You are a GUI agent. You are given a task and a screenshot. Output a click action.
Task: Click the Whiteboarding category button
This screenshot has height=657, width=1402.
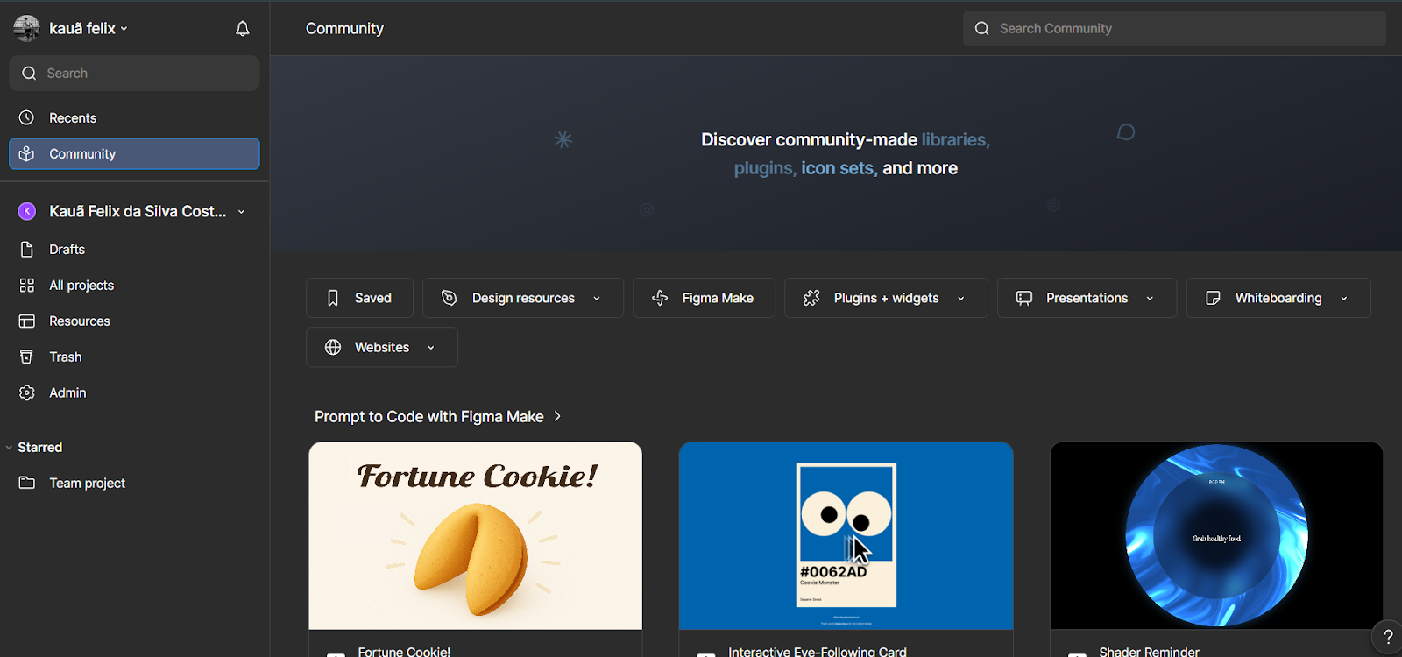pos(1278,298)
